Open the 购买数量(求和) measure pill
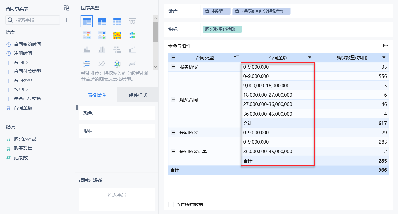398x214 pixels. point(222,29)
